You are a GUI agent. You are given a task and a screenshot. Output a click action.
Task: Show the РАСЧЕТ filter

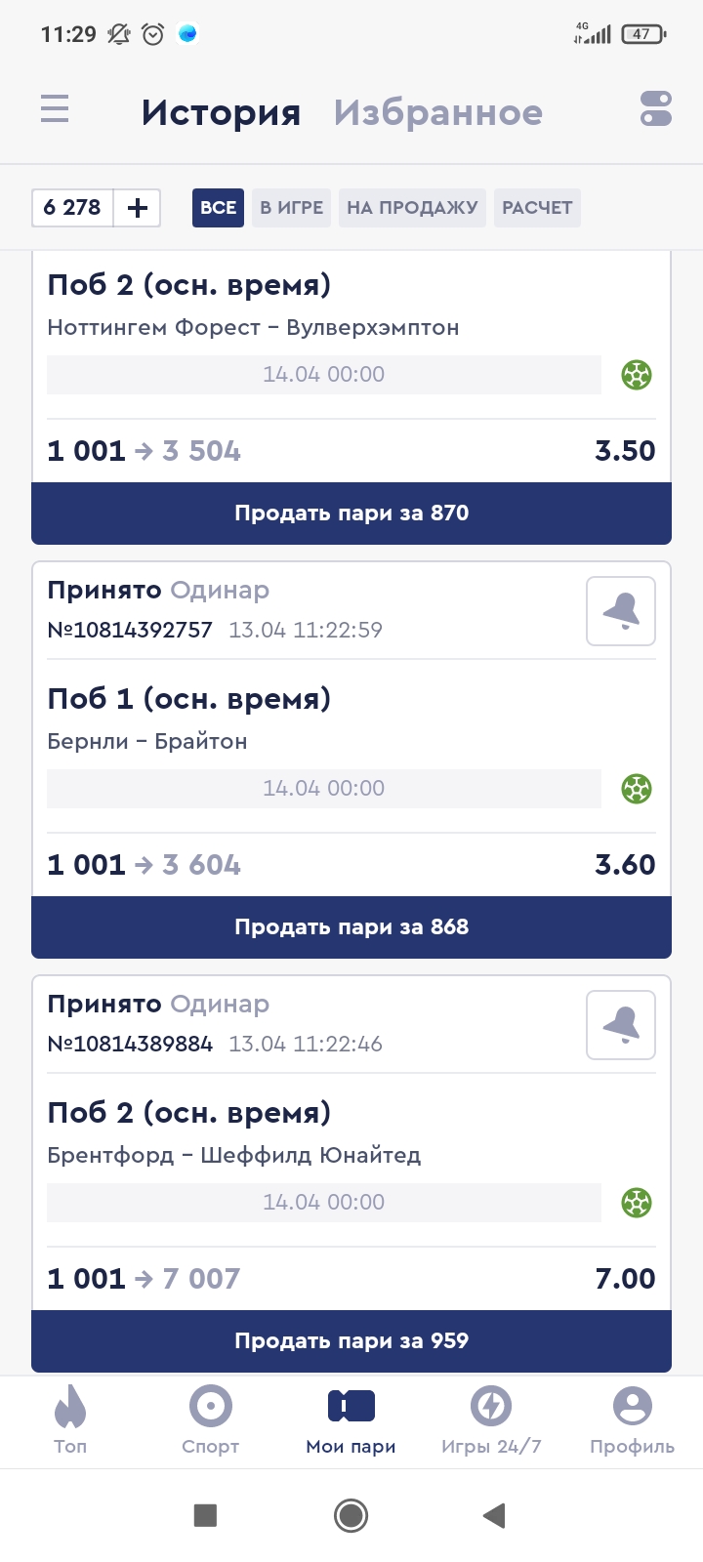coord(537,208)
